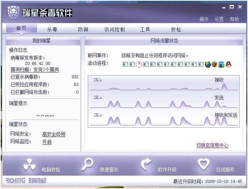Click the lion shield logo in title bar

(13, 13)
